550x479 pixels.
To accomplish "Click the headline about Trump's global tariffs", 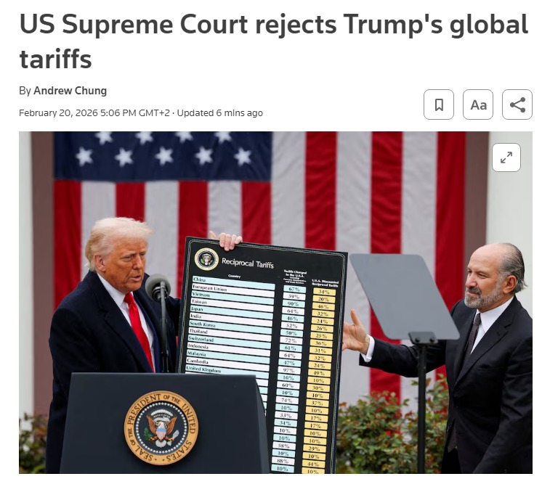I will pyautogui.click(x=274, y=41).
